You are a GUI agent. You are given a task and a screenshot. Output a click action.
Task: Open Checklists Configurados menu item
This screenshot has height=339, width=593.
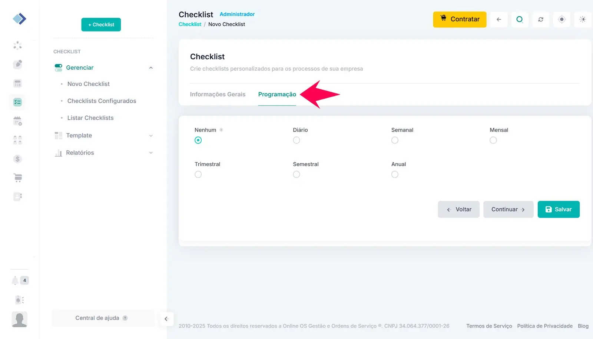click(102, 101)
